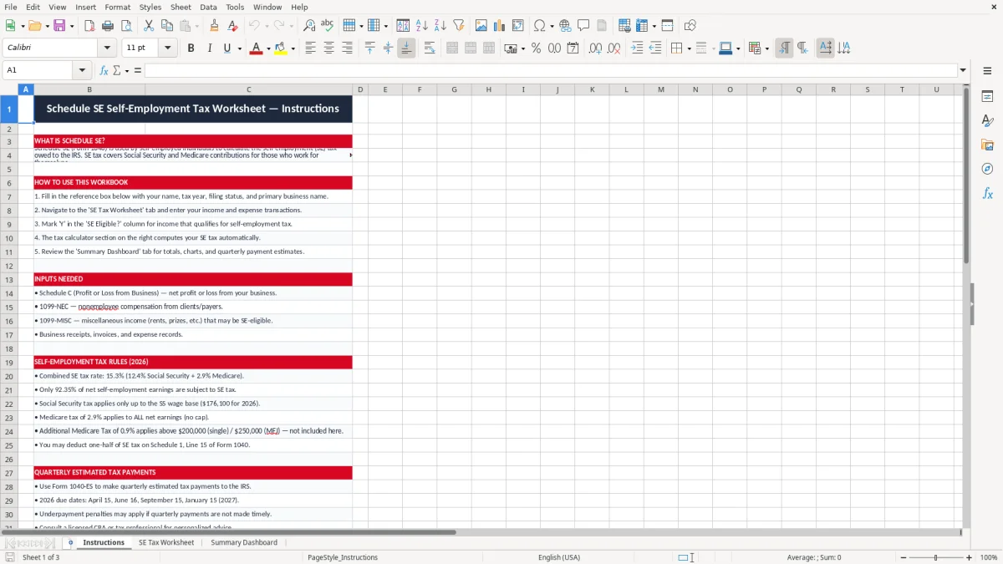The height and width of the screenshot is (564, 1003).
Task: Toggle Align Right
Action: (x=347, y=48)
